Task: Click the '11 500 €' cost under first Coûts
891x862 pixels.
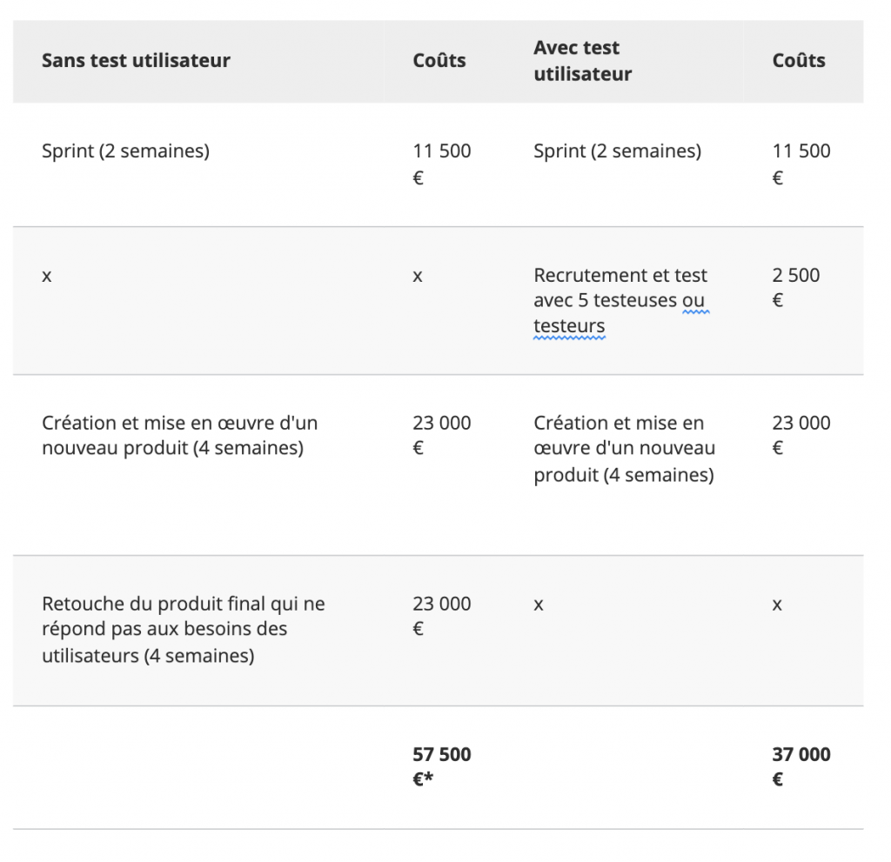Action: click(441, 164)
